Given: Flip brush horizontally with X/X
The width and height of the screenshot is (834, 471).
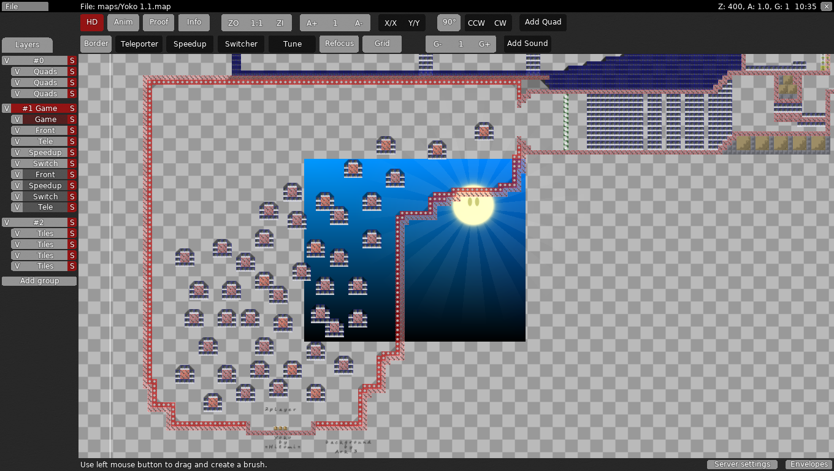Looking at the screenshot, I should coord(390,23).
